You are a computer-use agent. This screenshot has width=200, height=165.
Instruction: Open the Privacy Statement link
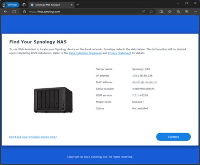119,53
